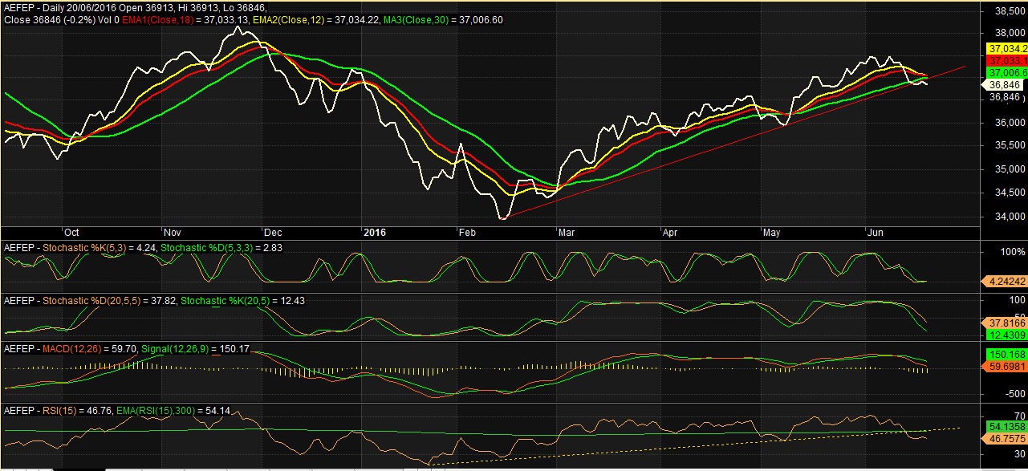Click the Jun month label on time axis
The width and height of the screenshot is (1028, 471).
tap(876, 232)
